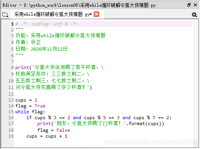This screenshot has width=200, height=149.
Task: Click the cups = 1 line
Action: pyautogui.click(x=26, y=100)
